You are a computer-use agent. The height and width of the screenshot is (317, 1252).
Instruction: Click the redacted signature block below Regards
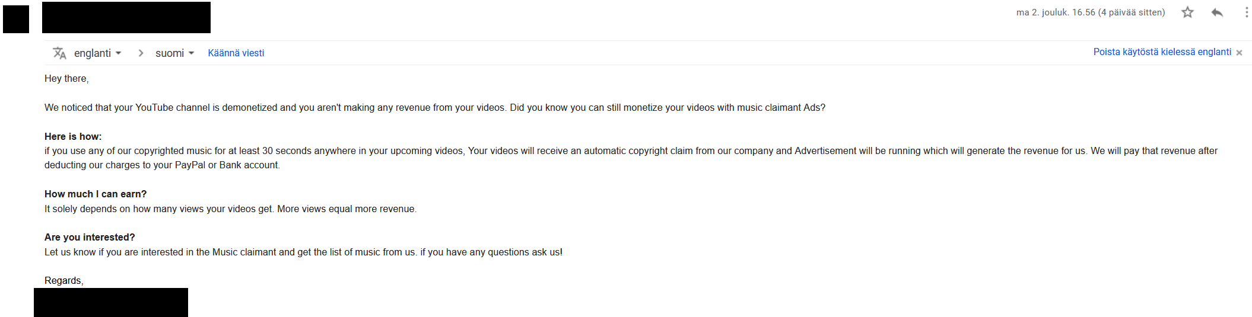coord(111,302)
